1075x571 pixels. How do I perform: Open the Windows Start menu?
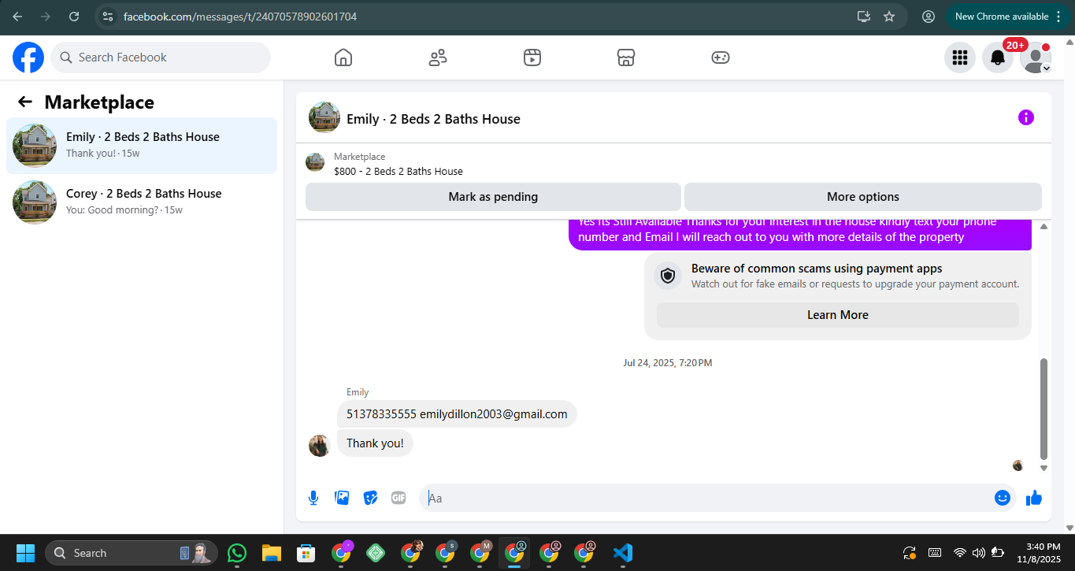(x=25, y=553)
